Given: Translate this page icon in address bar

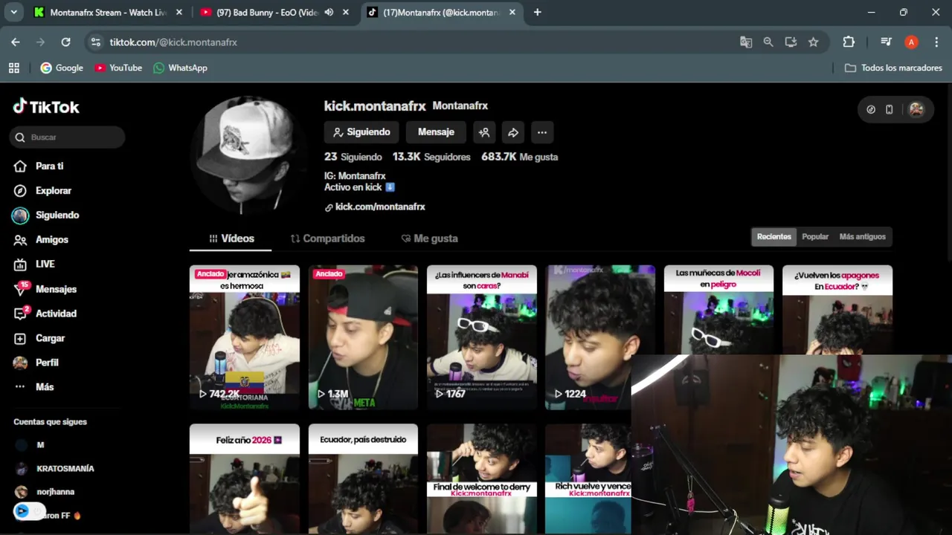Looking at the screenshot, I should (x=746, y=42).
